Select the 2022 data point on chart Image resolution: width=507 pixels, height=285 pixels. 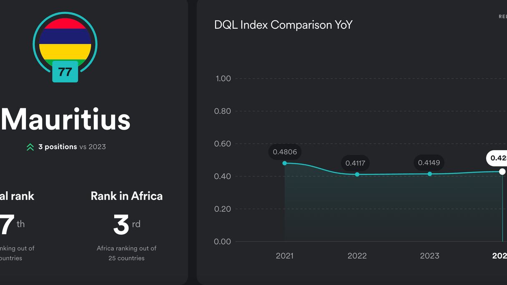357,174
